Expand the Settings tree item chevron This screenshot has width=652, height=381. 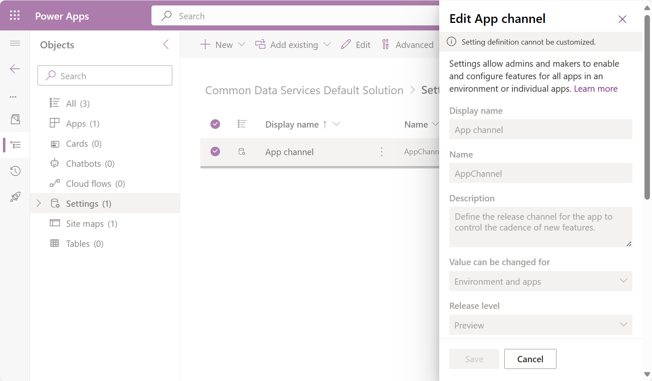tap(39, 203)
